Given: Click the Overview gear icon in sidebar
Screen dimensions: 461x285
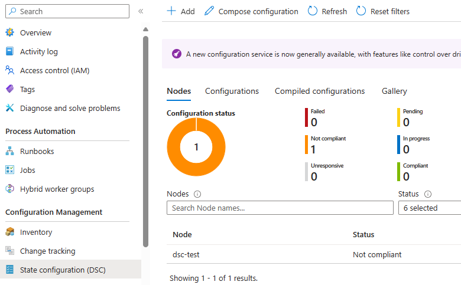Looking at the screenshot, I should (9, 32).
